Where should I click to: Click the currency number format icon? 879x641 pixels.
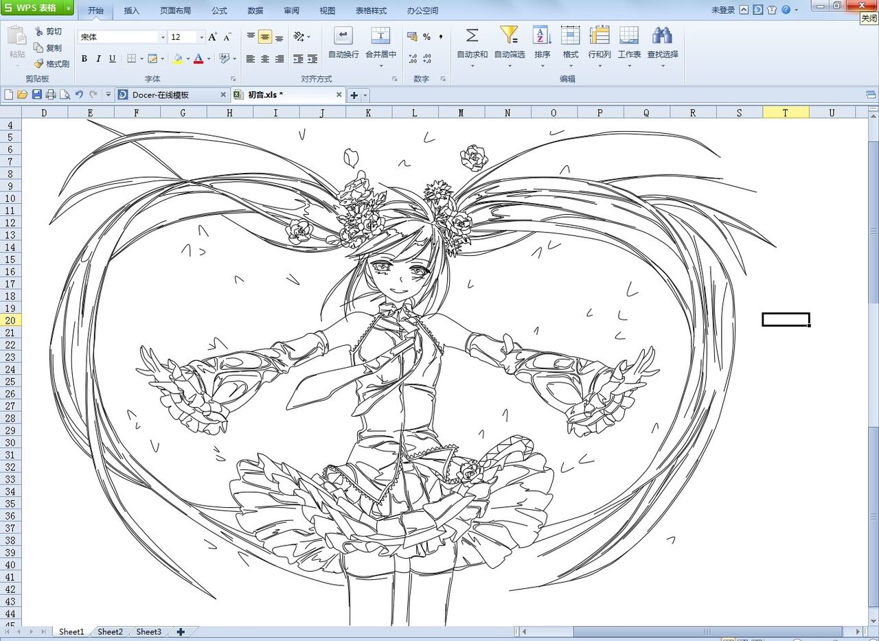click(412, 36)
